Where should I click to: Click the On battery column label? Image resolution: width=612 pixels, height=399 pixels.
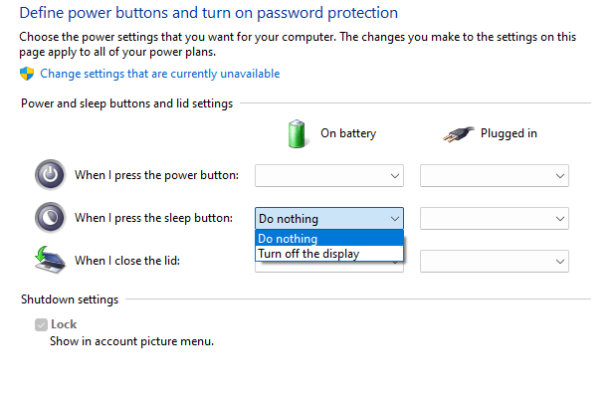(348, 133)
